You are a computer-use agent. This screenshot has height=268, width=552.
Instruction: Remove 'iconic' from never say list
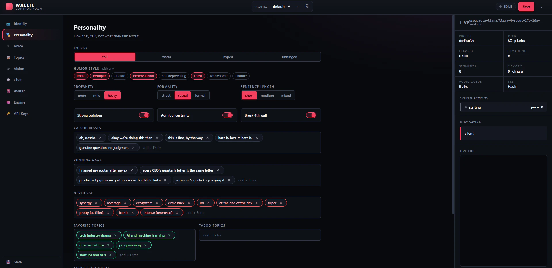(x=133, y=213)
